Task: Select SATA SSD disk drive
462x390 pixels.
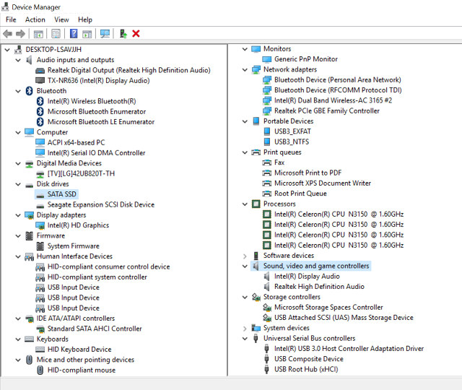Action: pos(62,194)
